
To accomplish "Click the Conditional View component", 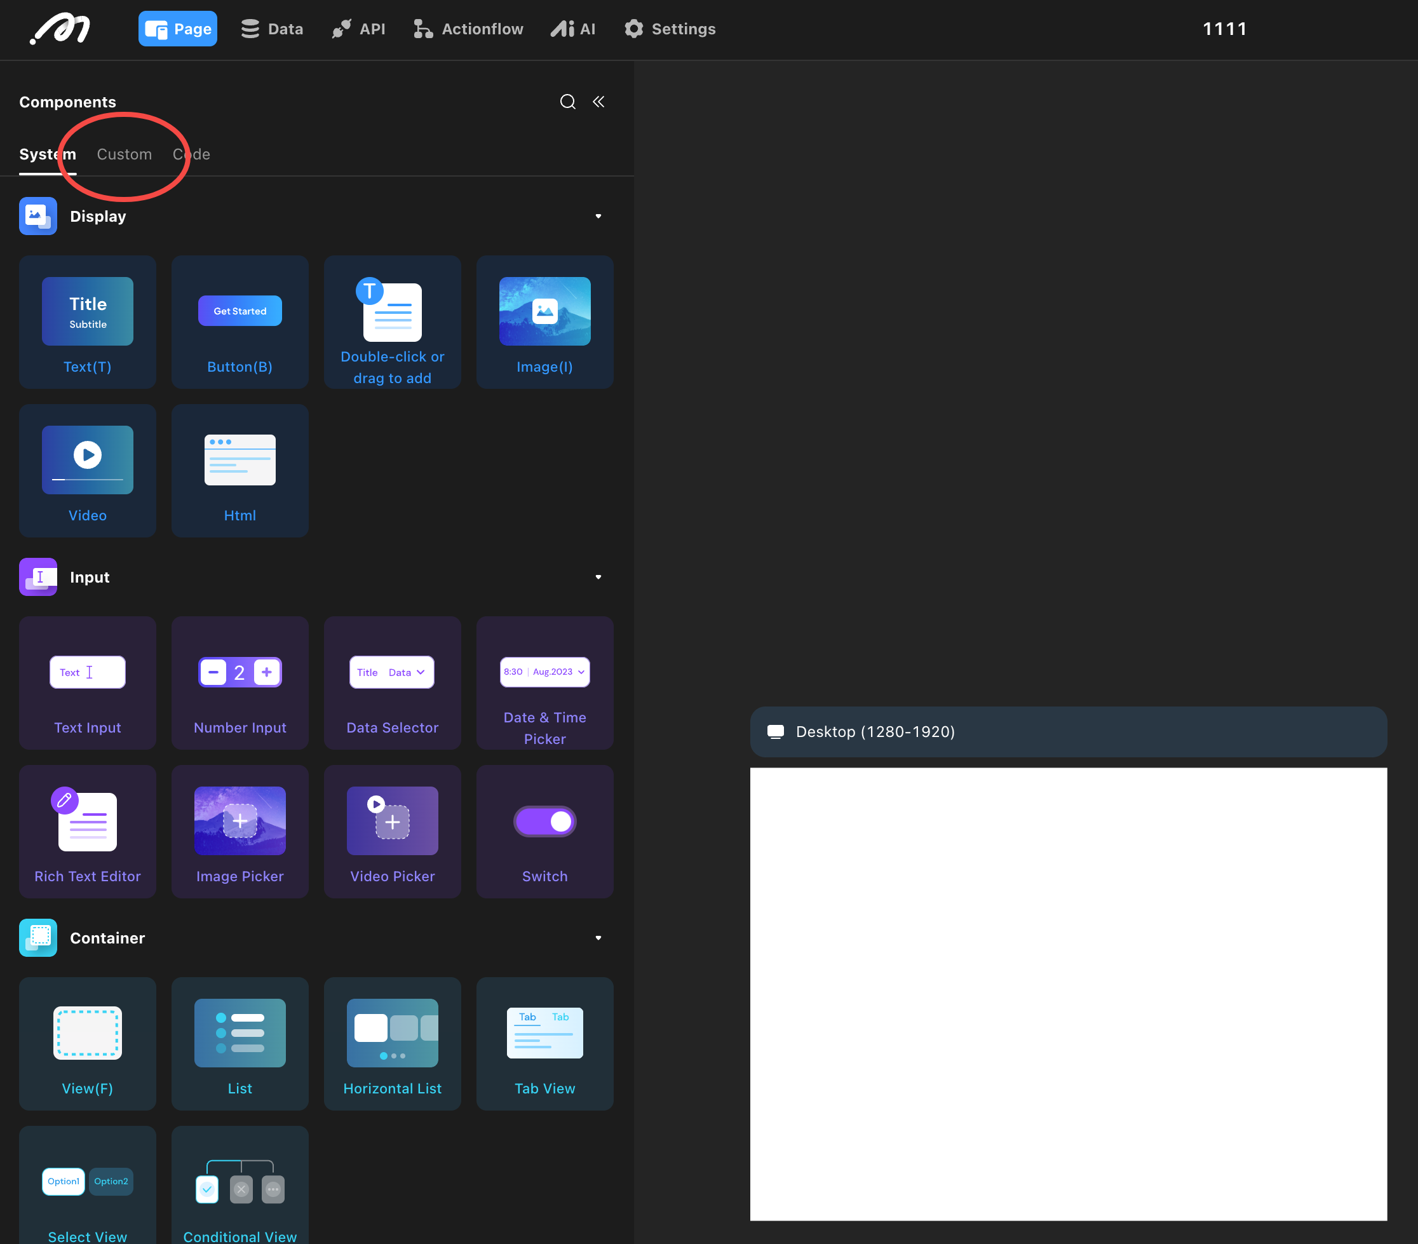I will click(240, 1188).
